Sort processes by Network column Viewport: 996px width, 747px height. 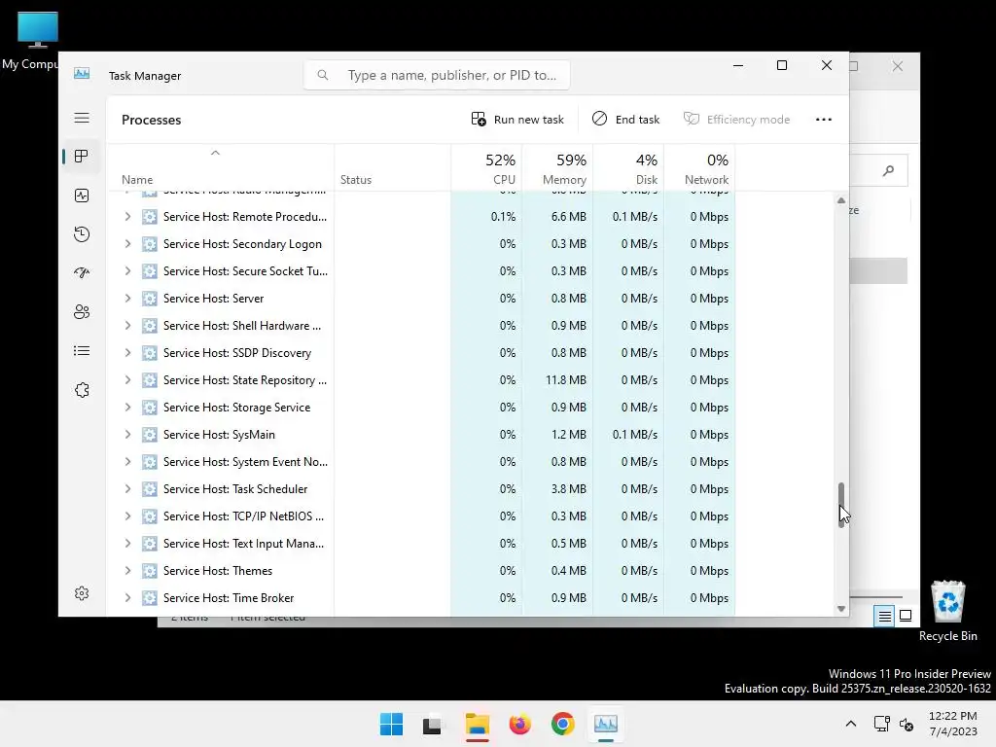point(700,167)
